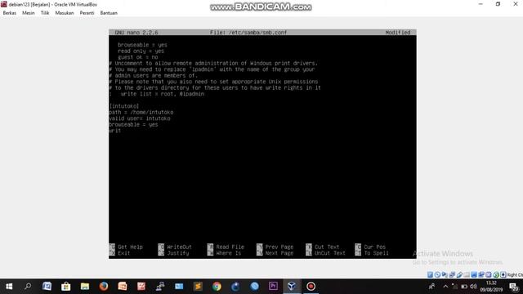The width and height of the screenshot is (523, 294).
Task: Click the network adapter indicator icon
Action: [x=452, y=274]
